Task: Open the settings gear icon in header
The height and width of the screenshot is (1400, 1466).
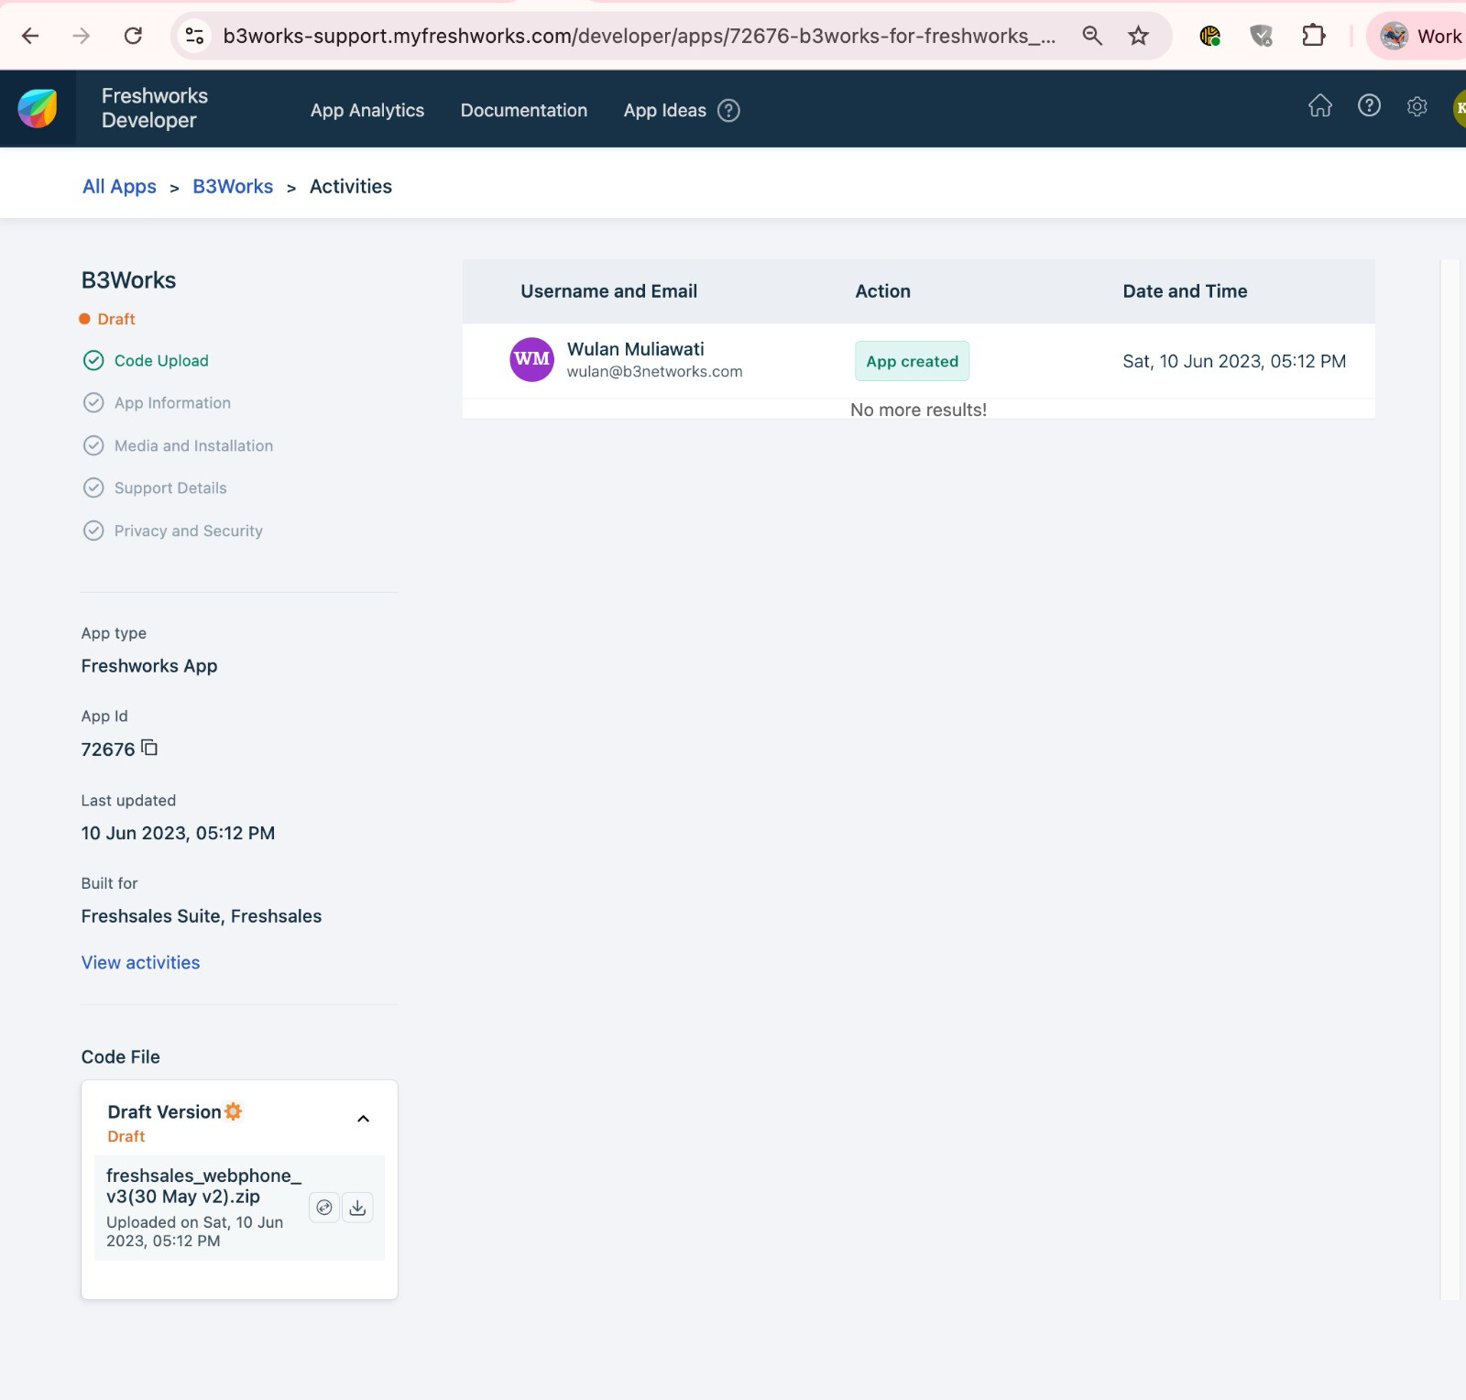Action: pyautogui.click(x=1417, y=107)
